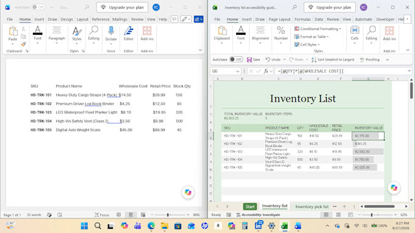Screen dimensions: 415x233
Task: Open Mailings tab in Word
Action: point(120,20)
